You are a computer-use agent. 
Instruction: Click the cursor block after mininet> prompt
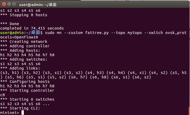pyautogui.click(x=23, y=113)
